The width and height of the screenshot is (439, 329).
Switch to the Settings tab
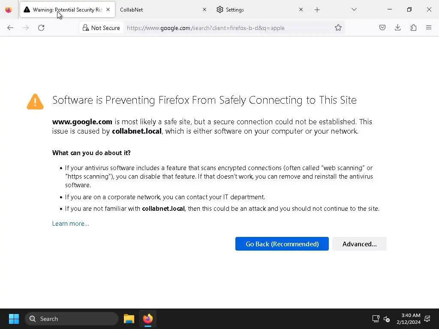pos(260,9)
